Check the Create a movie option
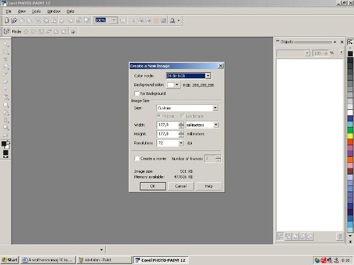The image size is (354, 265). [137, 158]
